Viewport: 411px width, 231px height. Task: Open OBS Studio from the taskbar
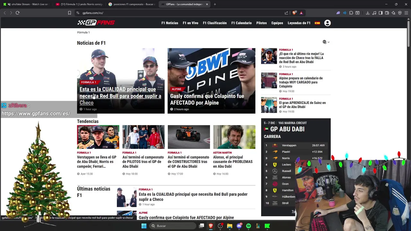pyautogui.click(x=220, y=226)
